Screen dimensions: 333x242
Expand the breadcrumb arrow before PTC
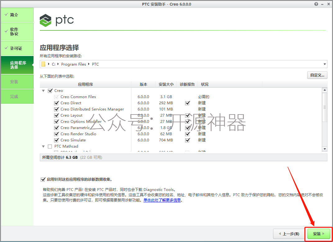pyautogui.click(x=89, y=64)
